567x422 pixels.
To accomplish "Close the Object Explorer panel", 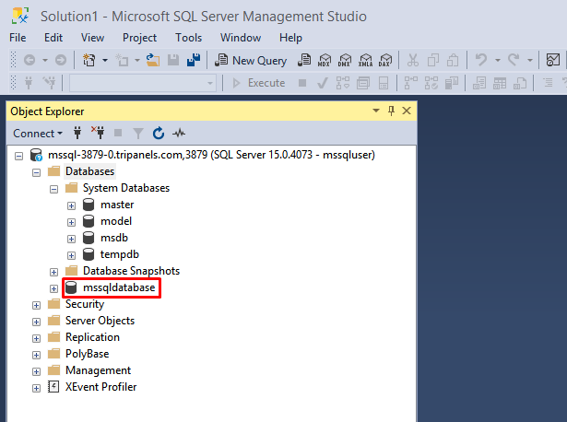I will pyautogui.click(x=406, y=111).
